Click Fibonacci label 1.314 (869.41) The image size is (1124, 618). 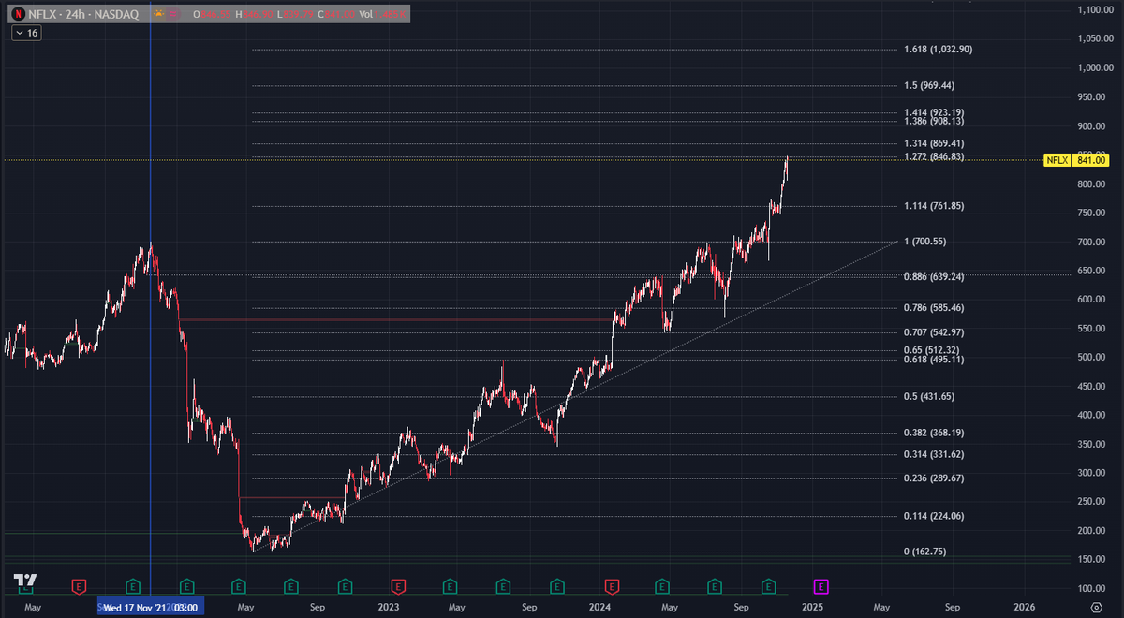point(934,143)
